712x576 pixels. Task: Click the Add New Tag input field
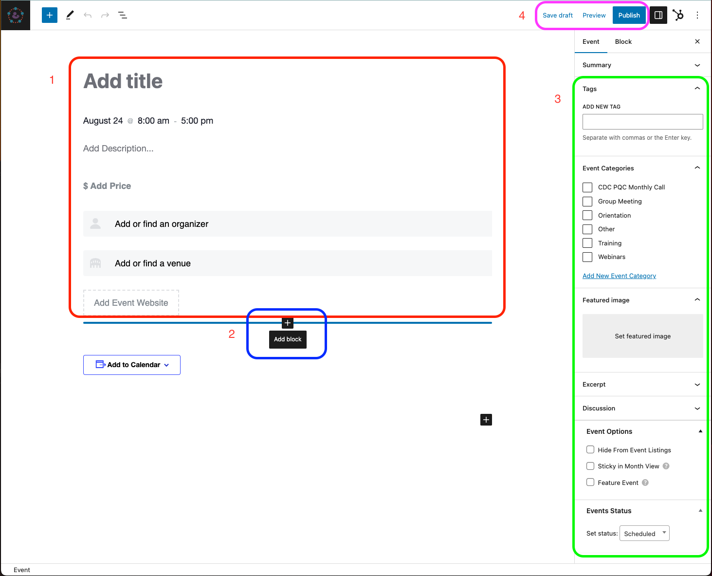(642, 122)
